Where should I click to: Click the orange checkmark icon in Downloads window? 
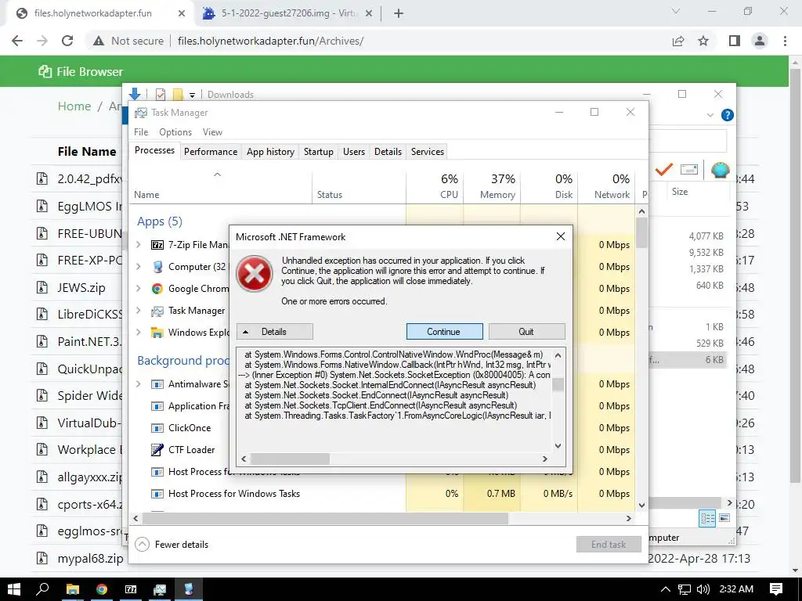point(663,169)
